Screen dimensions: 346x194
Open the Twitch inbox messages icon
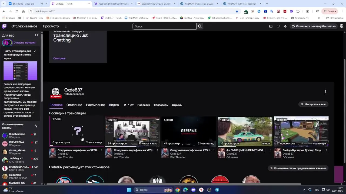click(271, 26)
